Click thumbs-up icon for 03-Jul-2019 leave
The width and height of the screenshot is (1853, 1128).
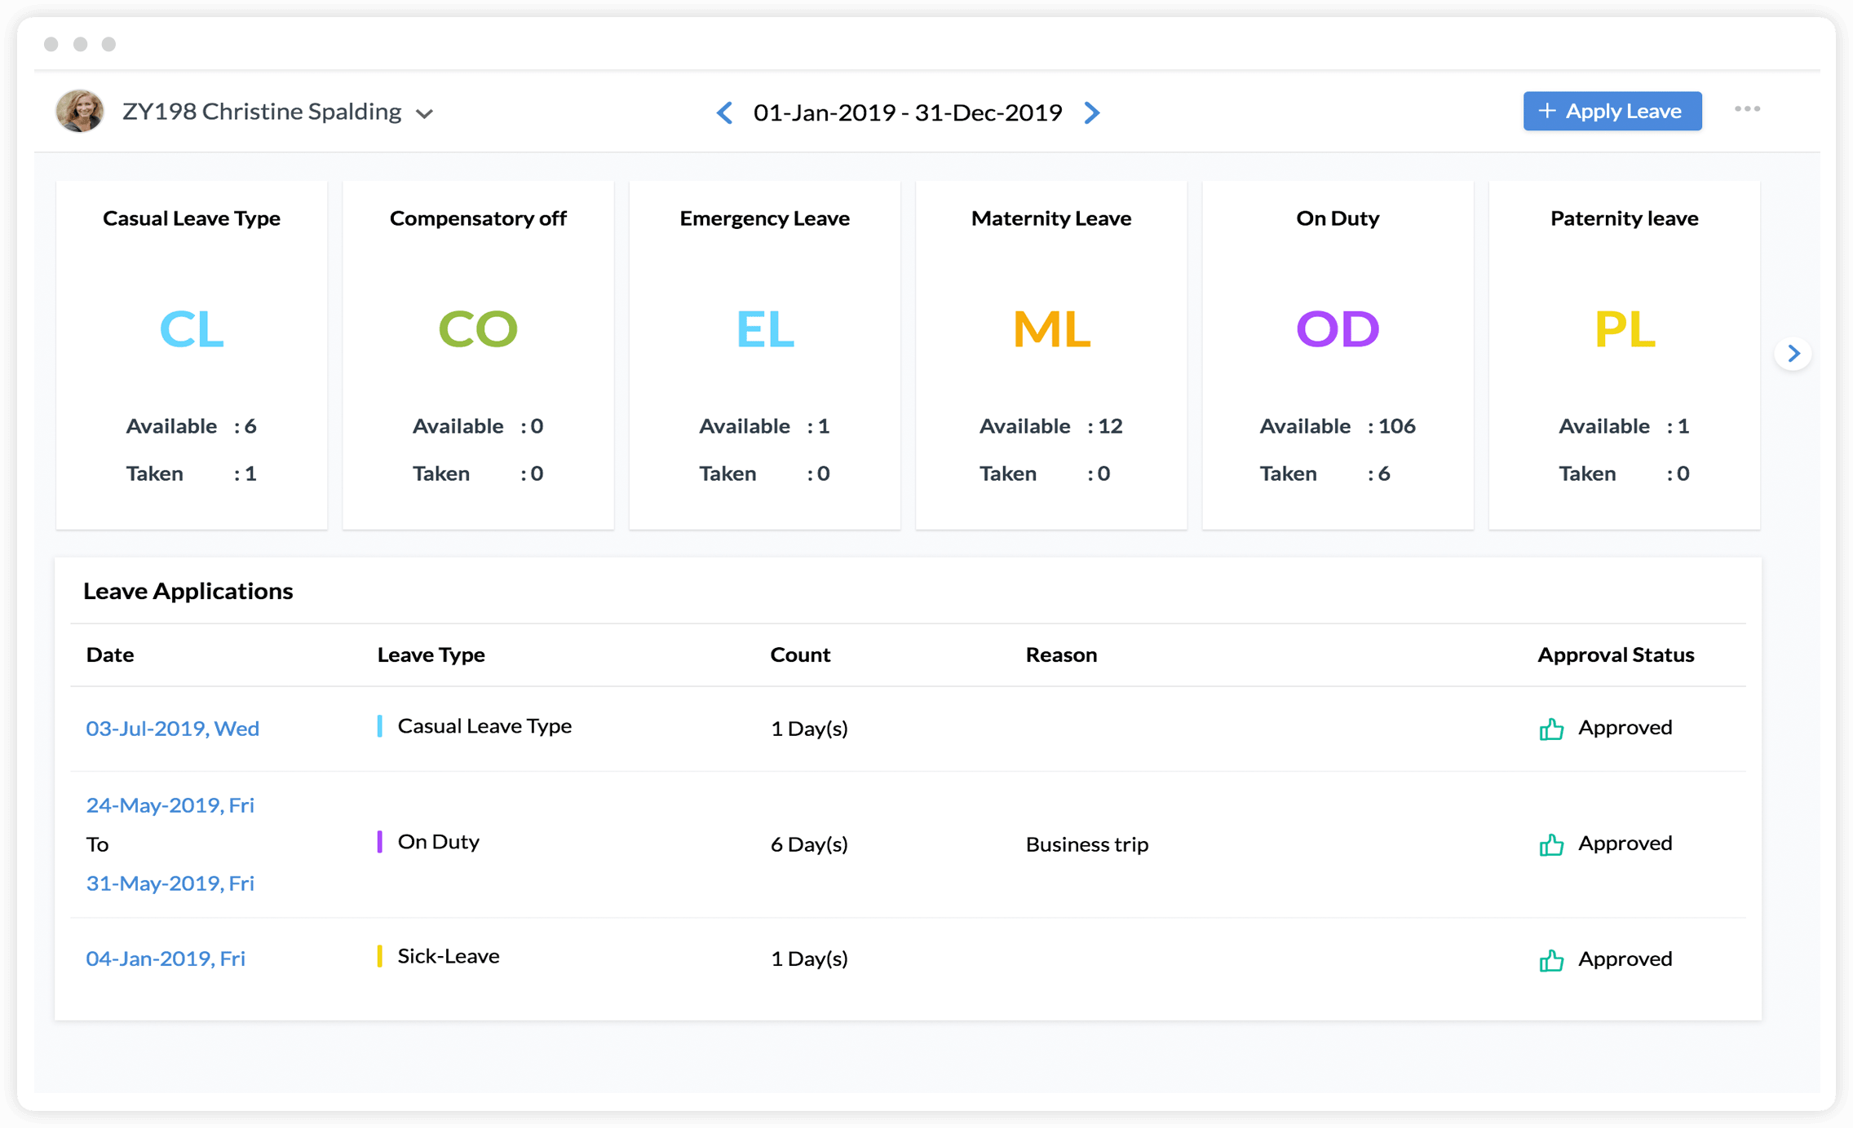tap(1551, 729)
